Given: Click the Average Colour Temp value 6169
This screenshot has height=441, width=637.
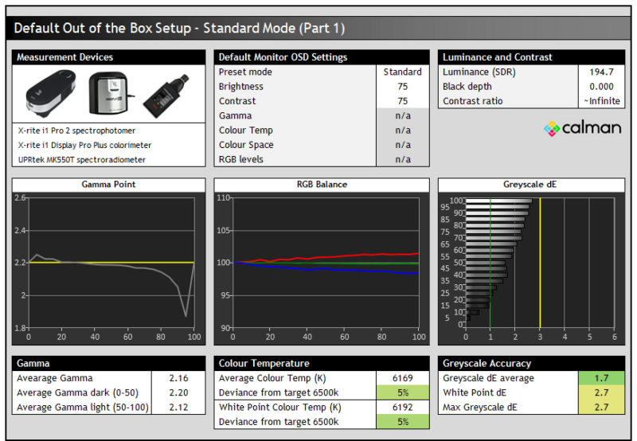Looking at the screenshot, I should (402, 378).
